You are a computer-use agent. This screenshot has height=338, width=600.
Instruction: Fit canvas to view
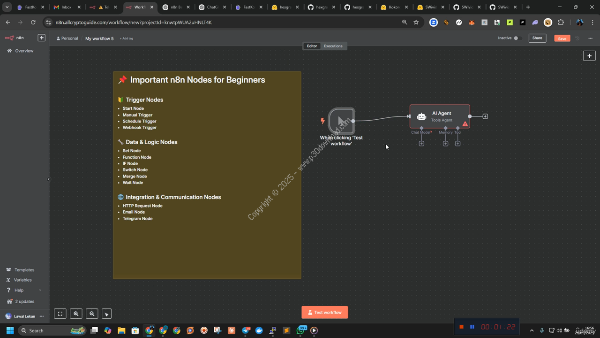pos(60,314)
